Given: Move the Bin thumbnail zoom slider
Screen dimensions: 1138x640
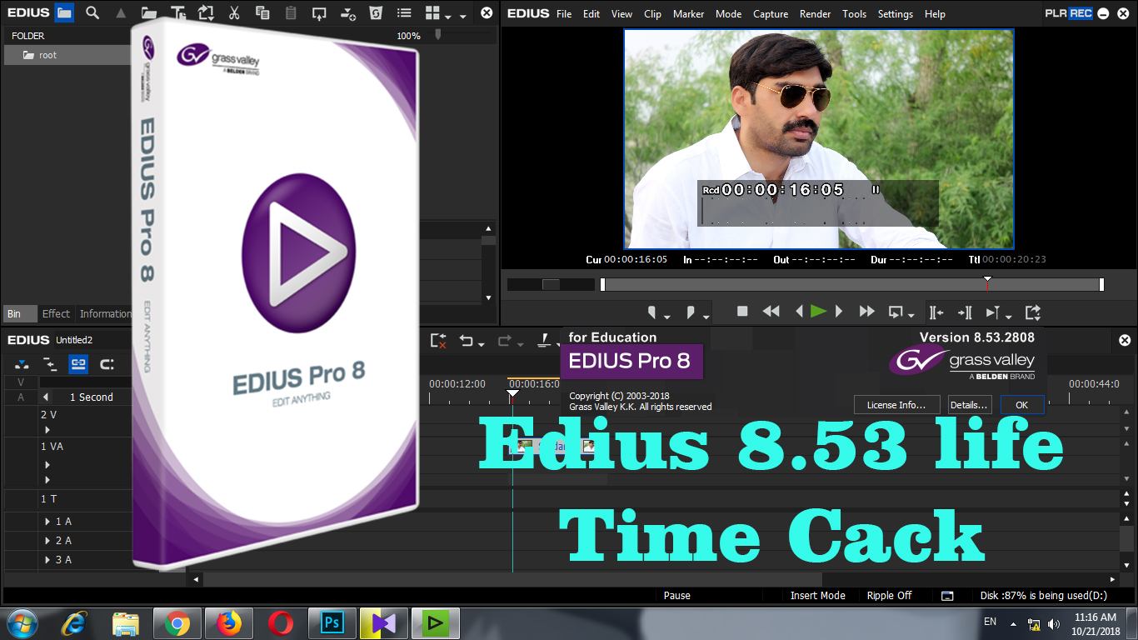Looking at the screenshot, I should tap(438, 35).
